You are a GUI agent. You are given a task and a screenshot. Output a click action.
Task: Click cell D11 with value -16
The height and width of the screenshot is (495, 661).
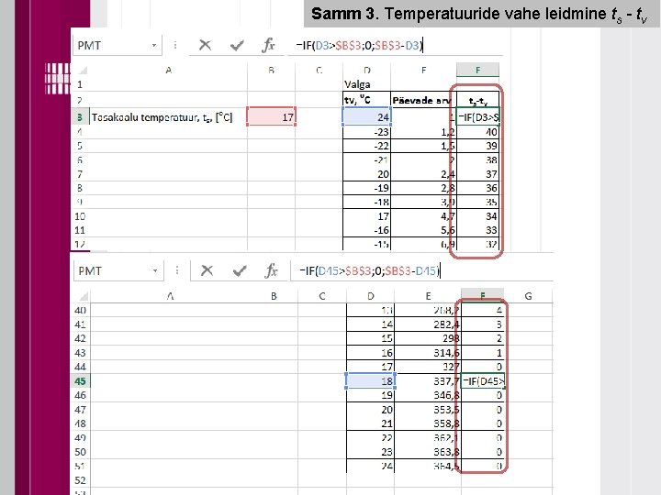point(366,230)
